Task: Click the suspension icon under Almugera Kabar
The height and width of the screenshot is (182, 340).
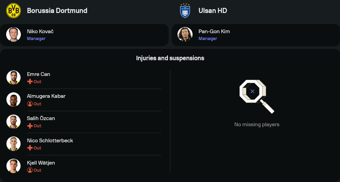Action: (x=30, y=104)
